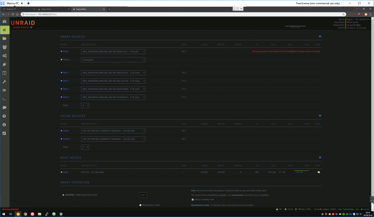Expand the TeamViewer toolbar chevron

click(x=241, y=9)
